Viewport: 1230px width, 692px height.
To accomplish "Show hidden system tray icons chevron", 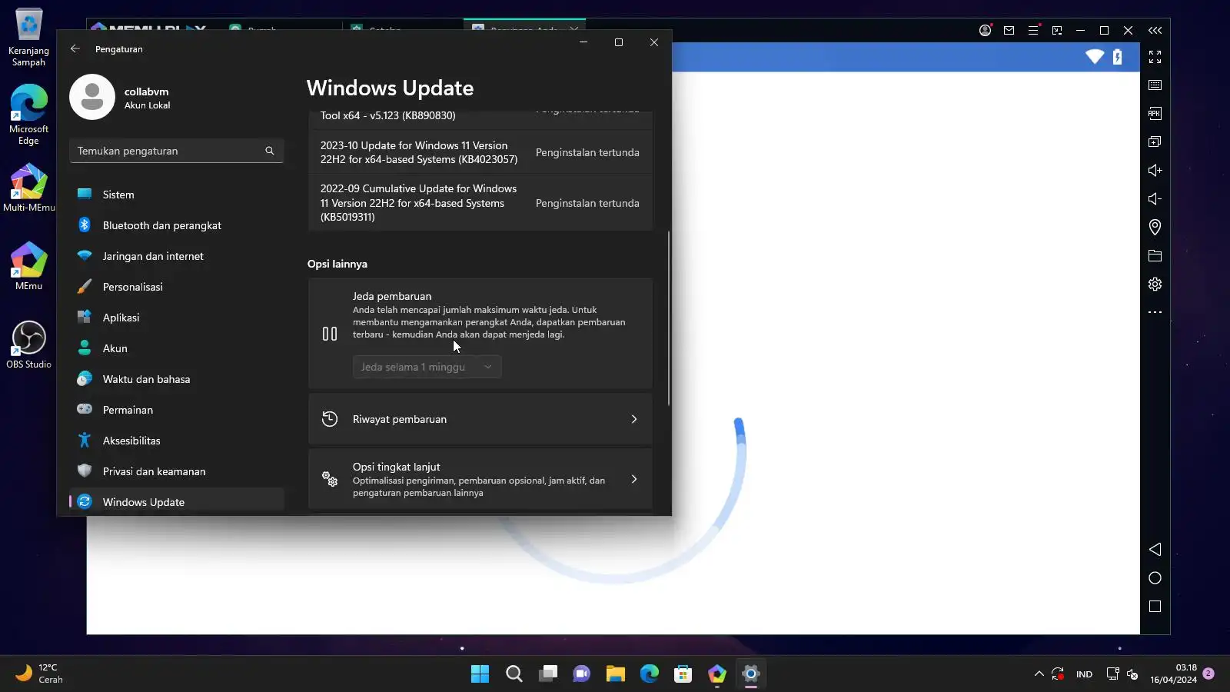I will pos(1039,674).
